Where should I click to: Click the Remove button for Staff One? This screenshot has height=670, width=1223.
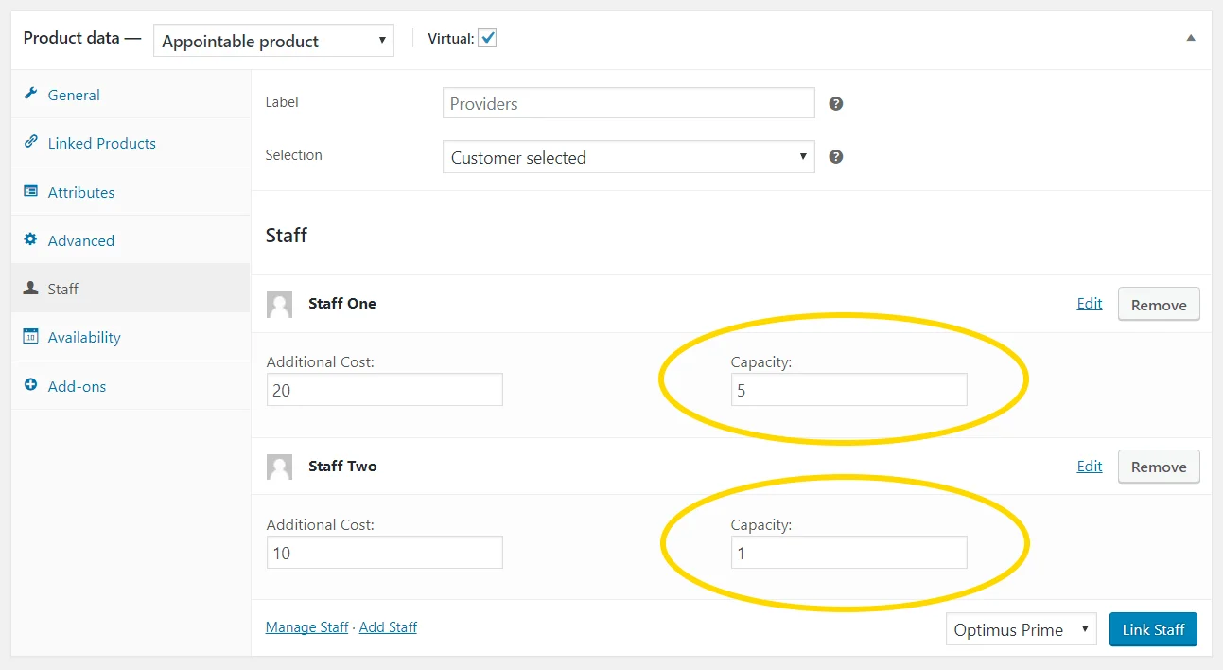click(1159, 305)
